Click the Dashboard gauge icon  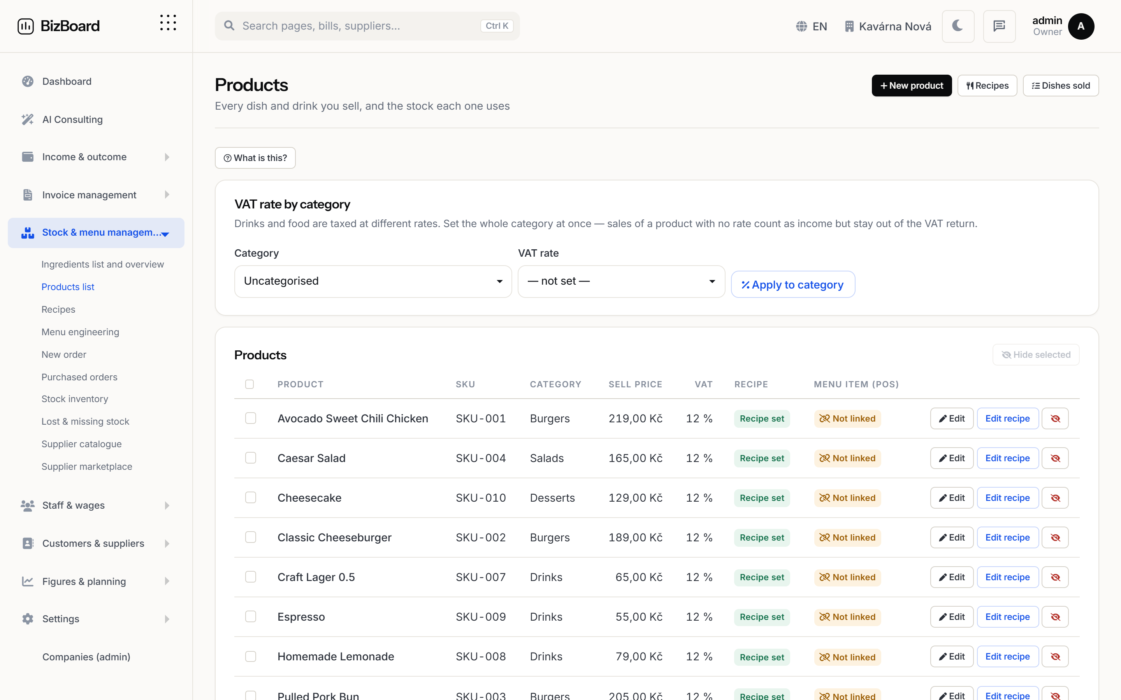28,82
